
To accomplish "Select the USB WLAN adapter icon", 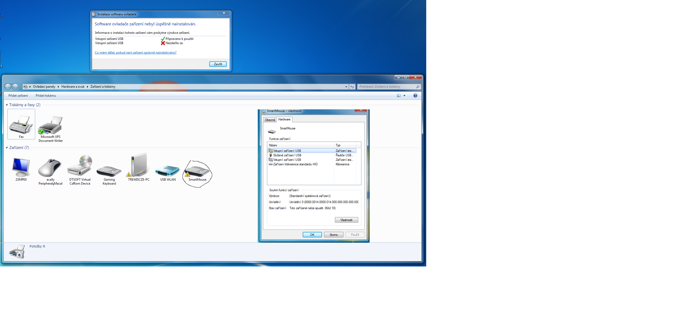I will coord(168,171).
